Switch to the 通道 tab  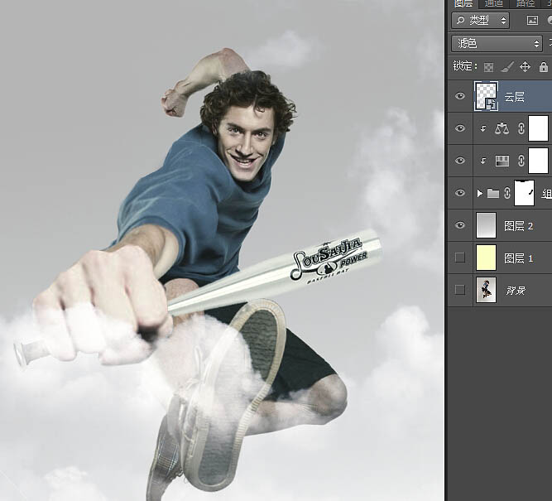click(x=494, y=3)
